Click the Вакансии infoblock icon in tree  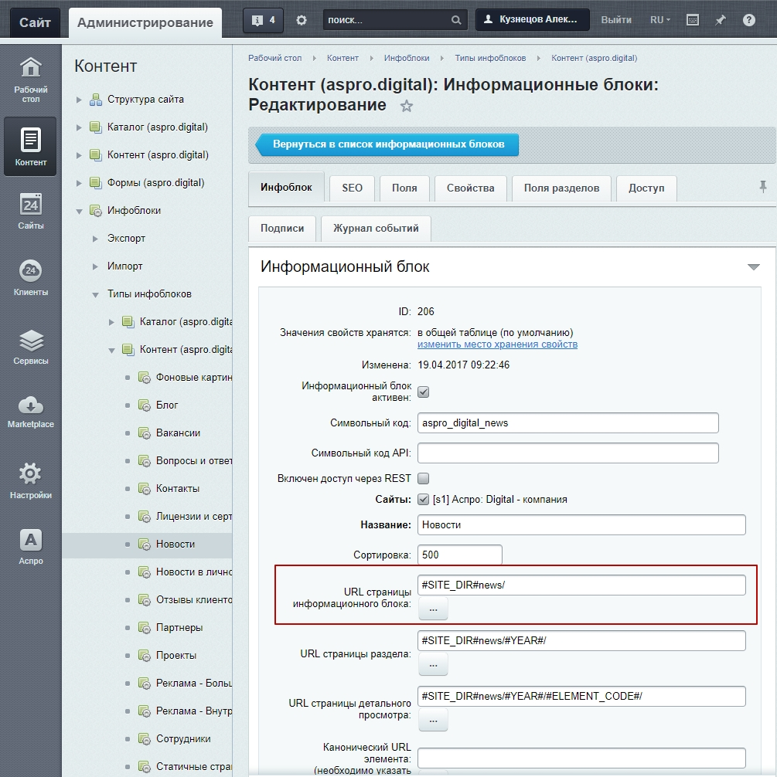(144, 433)
